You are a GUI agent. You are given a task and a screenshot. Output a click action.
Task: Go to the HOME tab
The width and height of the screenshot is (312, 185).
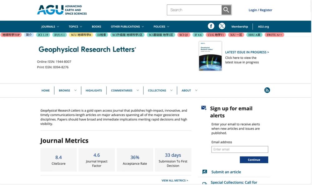[46, 90]
